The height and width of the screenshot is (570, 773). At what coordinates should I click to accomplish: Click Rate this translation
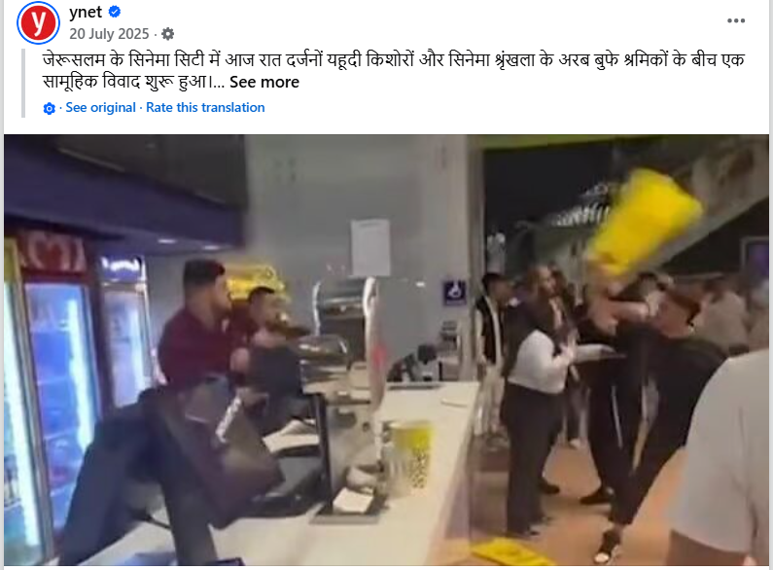click(x=205, y=108)
